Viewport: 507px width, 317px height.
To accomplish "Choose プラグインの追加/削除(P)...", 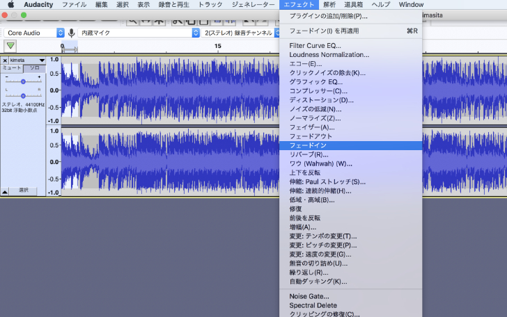I will pos(351,16).
